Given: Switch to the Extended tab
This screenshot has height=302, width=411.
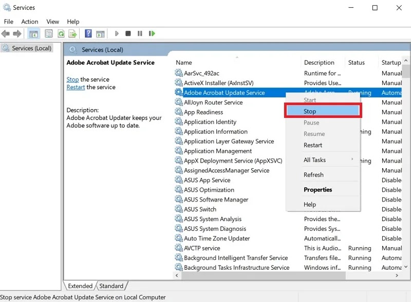Looking at the screenshot, I should 80,286.
